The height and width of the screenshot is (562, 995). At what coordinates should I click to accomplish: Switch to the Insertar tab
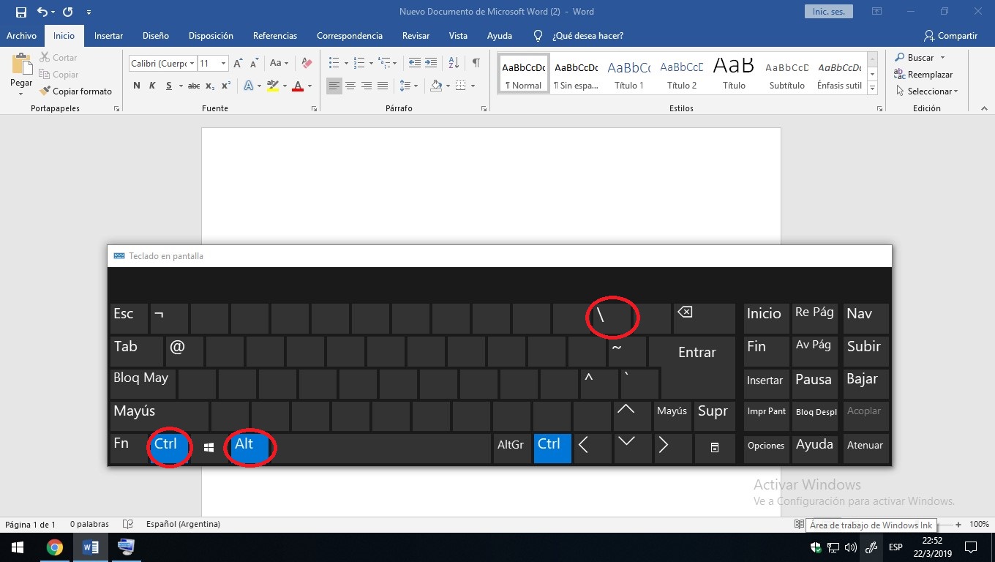108,35
